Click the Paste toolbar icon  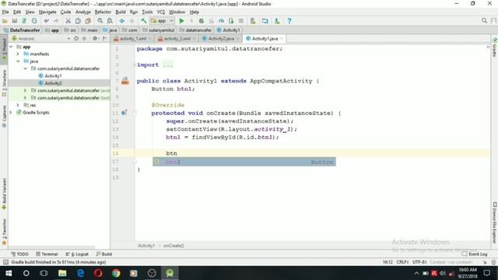(88, 21)
